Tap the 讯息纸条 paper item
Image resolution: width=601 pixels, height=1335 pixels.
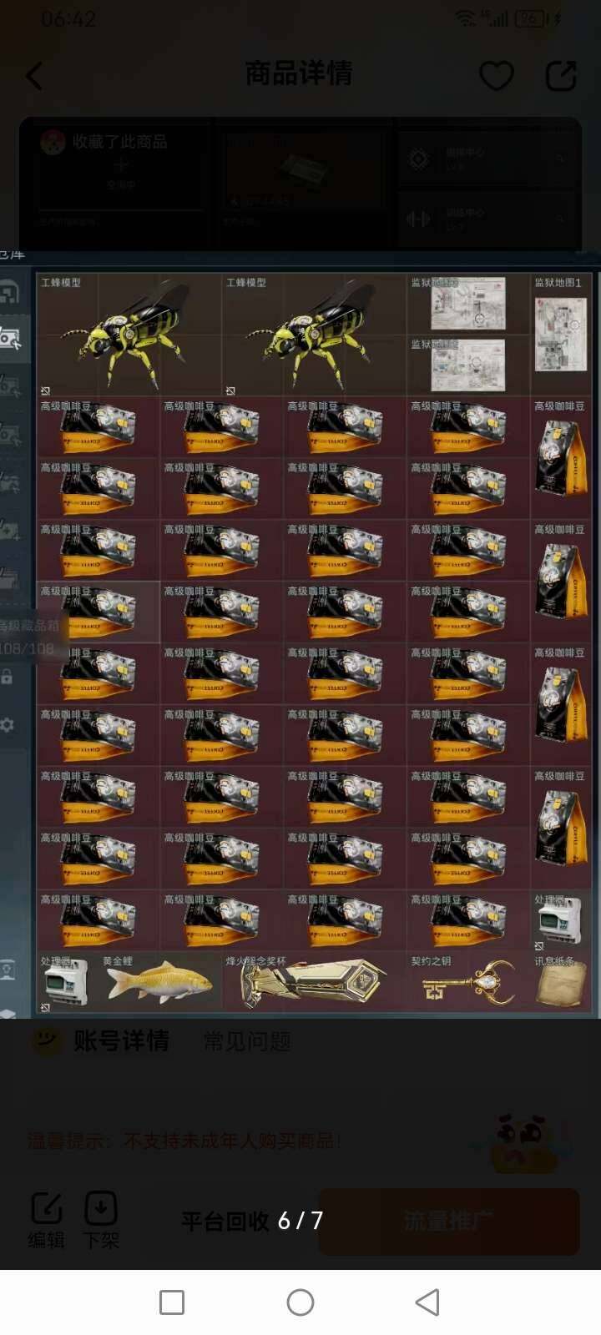click(x=560, y=984)
